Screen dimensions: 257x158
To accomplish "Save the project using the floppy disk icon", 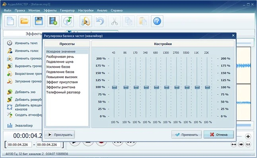I will pos(39,21).
